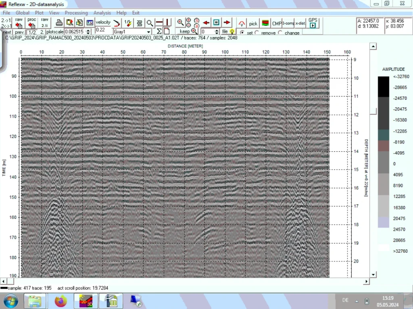Image resolution: width=413 pixels, height=309 pixels.
Task: Click the horizontal red line icon
Action: (159, 23)
